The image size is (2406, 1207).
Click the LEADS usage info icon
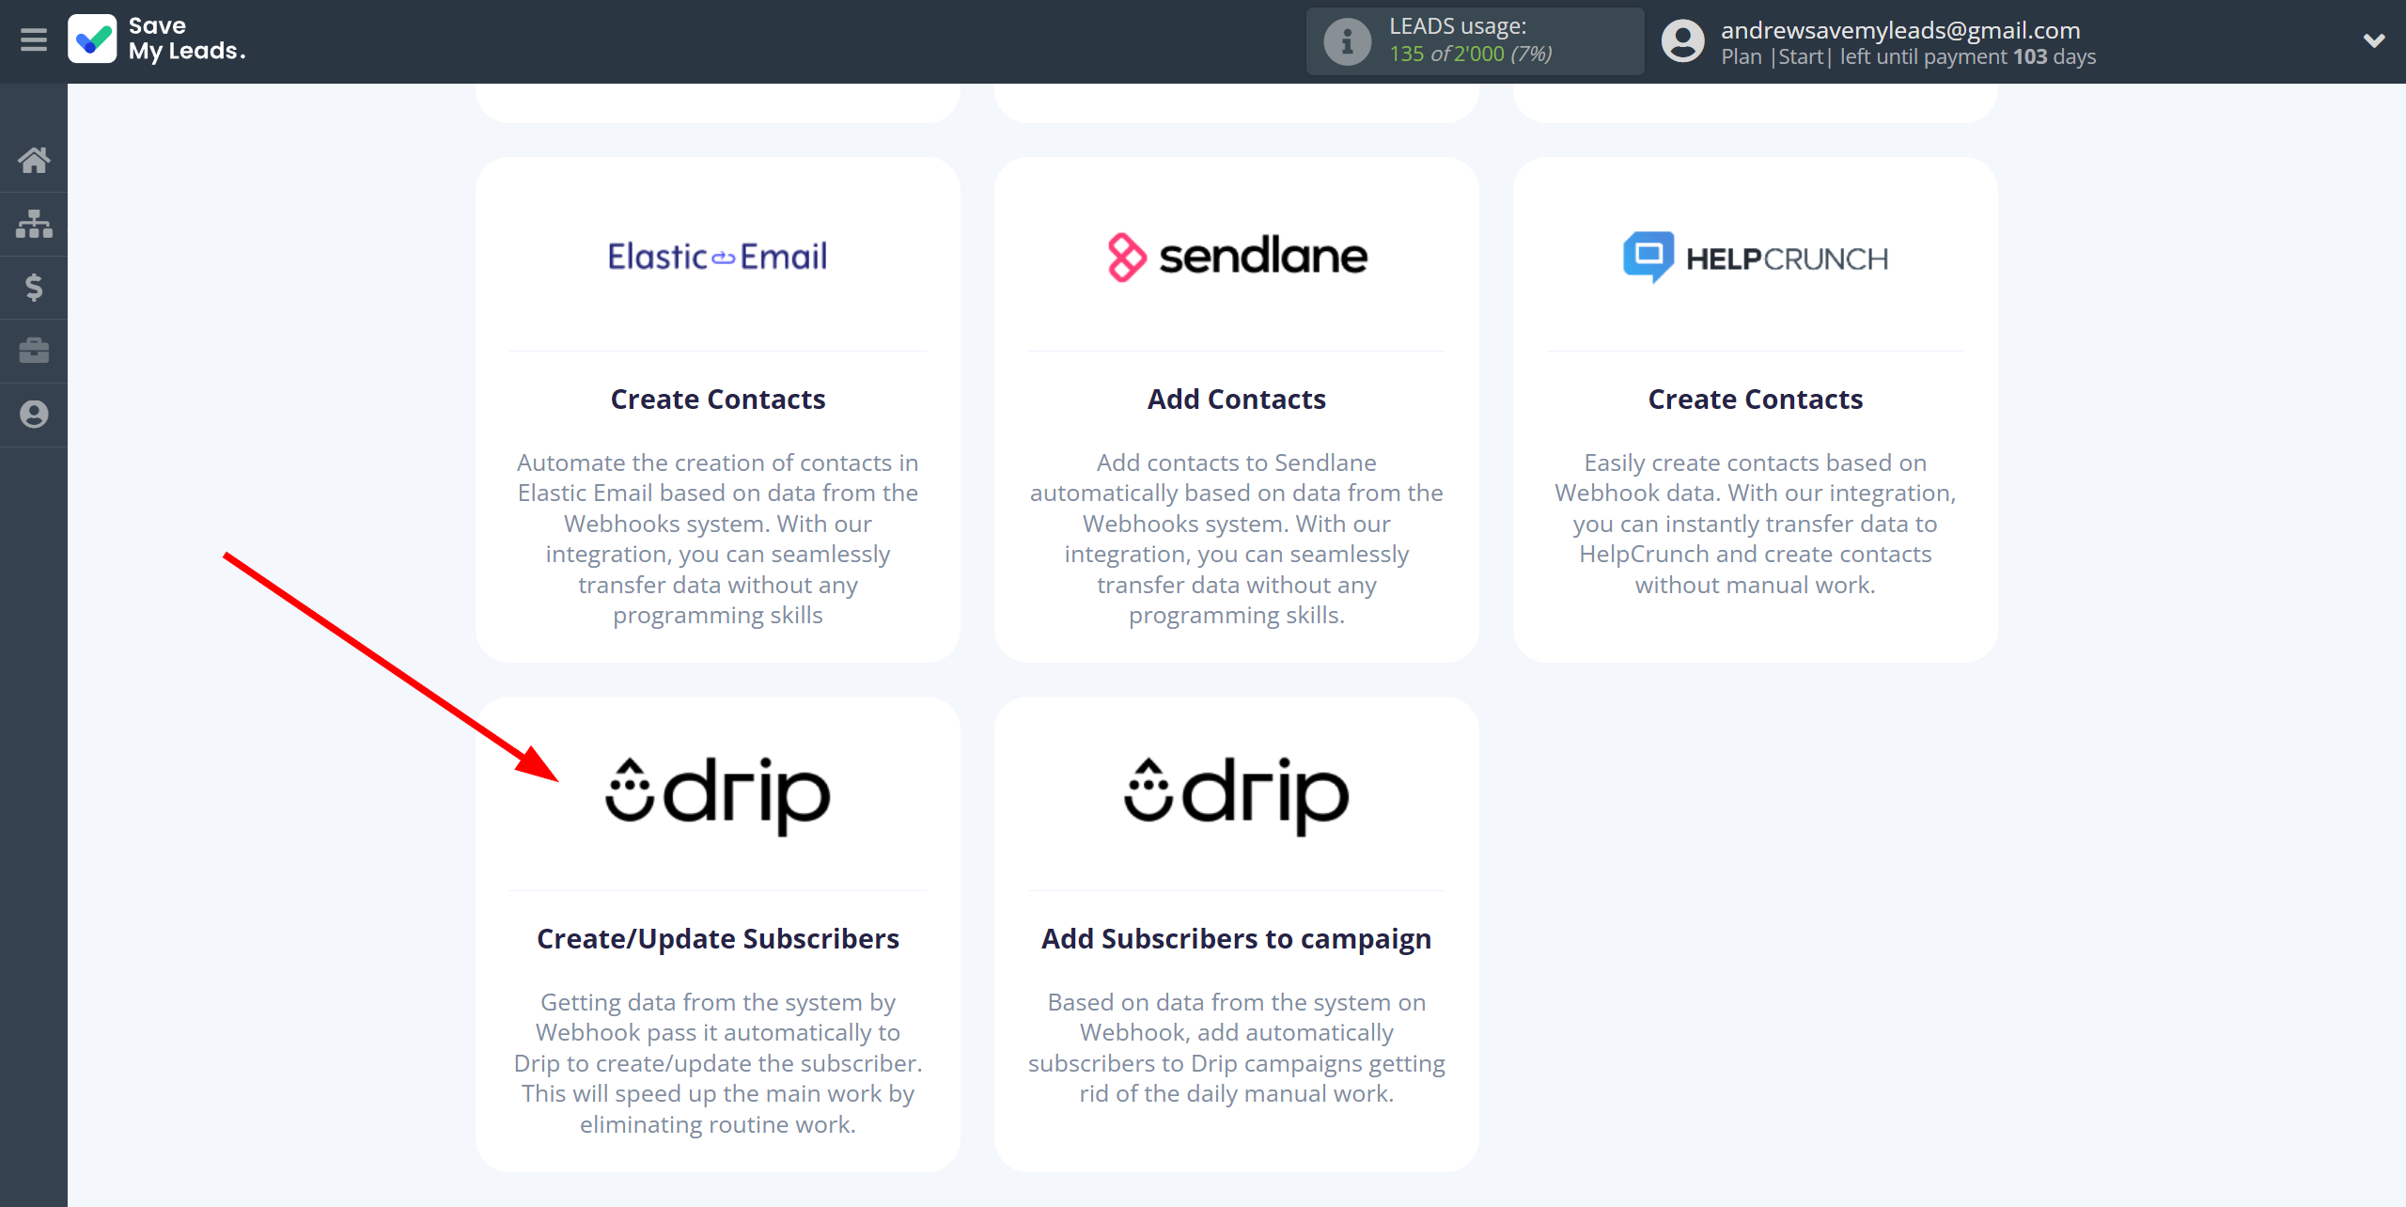(1347, 41)
